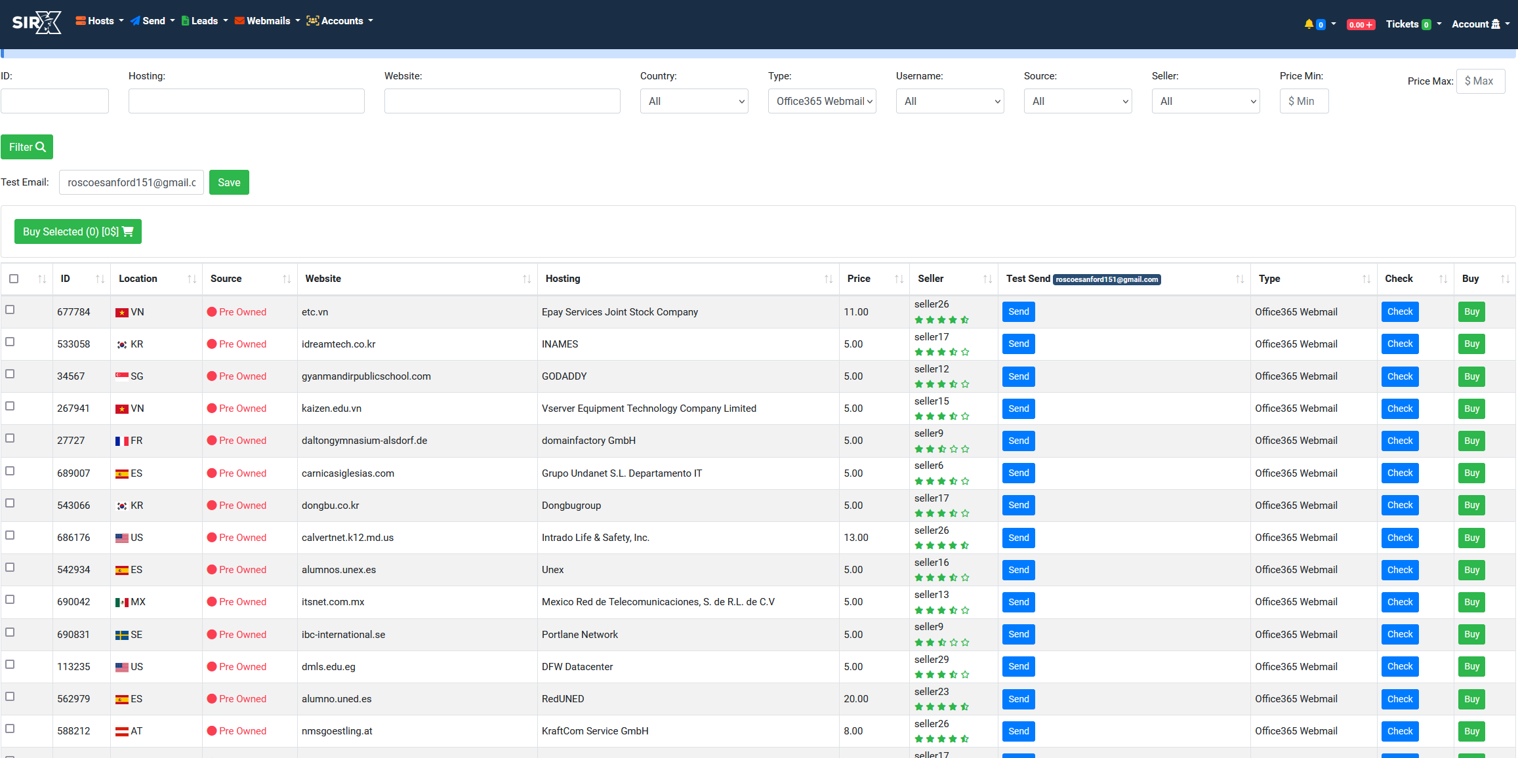Focus the ID filter input
1518x758 pixels.
pyautogui.click(x=54, y=101)
